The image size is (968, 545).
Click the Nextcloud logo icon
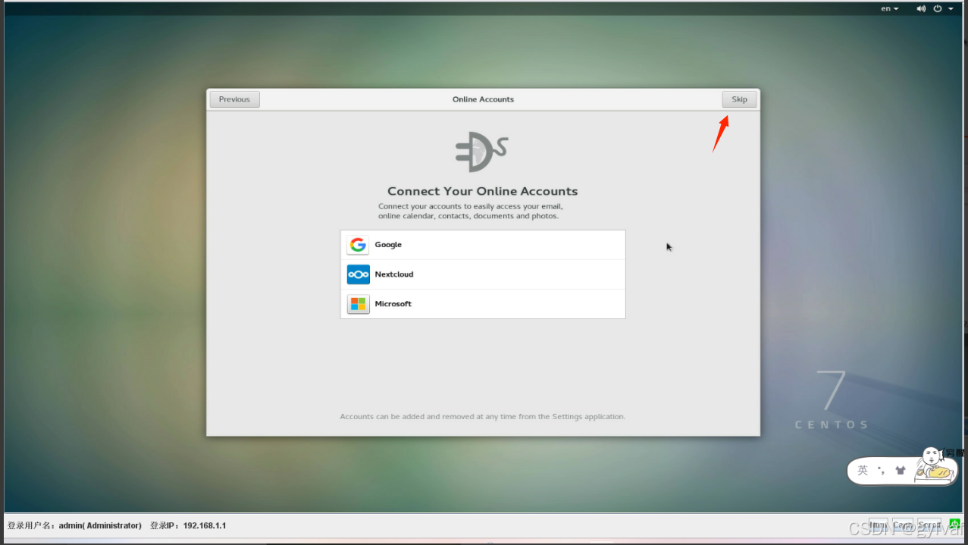click(x=358, y=274)
